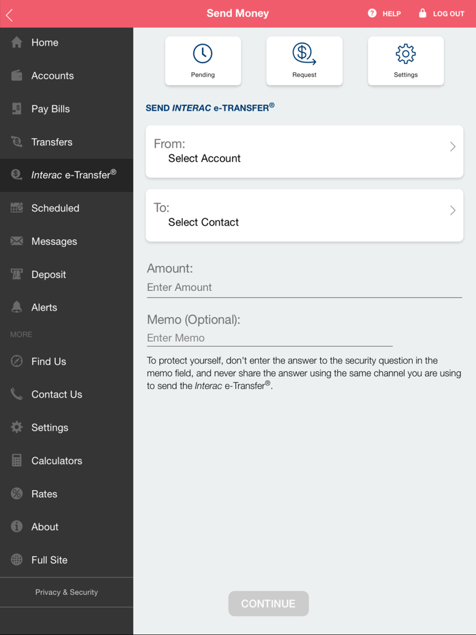Go to Transfers menu item
This screenshot has width=476, height=635.
point(52,142)
